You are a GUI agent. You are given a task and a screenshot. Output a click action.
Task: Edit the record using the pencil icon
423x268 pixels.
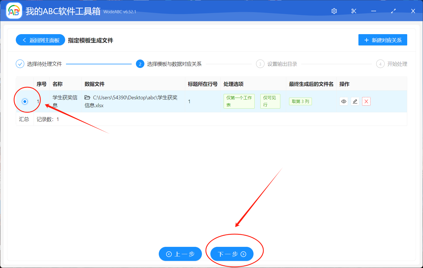click(355, 101)
